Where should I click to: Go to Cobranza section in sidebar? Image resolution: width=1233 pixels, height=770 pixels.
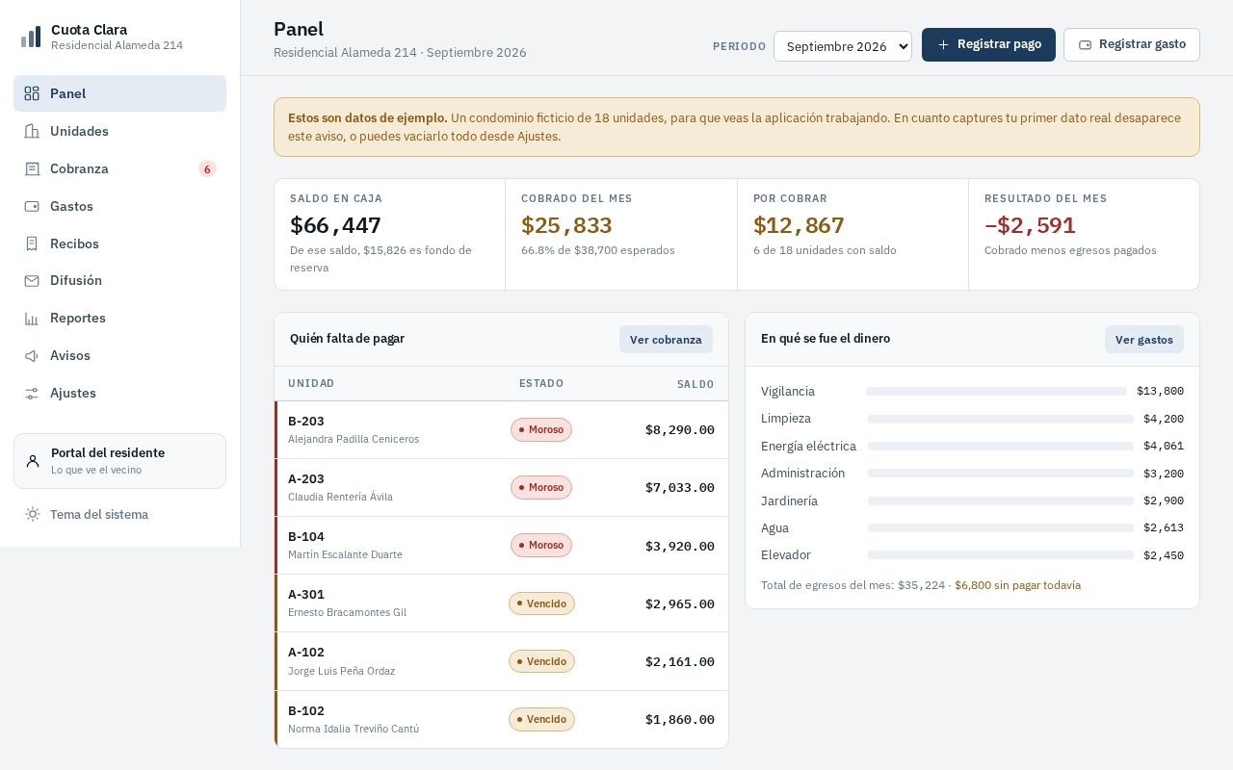[x=119, y=168]
